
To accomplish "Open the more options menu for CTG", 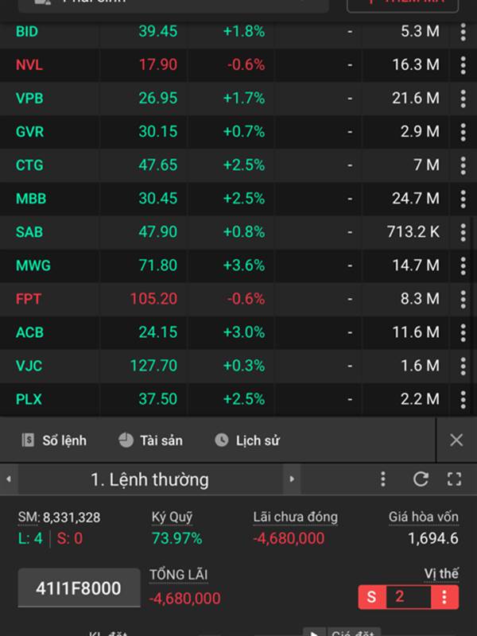I will pyautogui.click(x=463, y=165).
